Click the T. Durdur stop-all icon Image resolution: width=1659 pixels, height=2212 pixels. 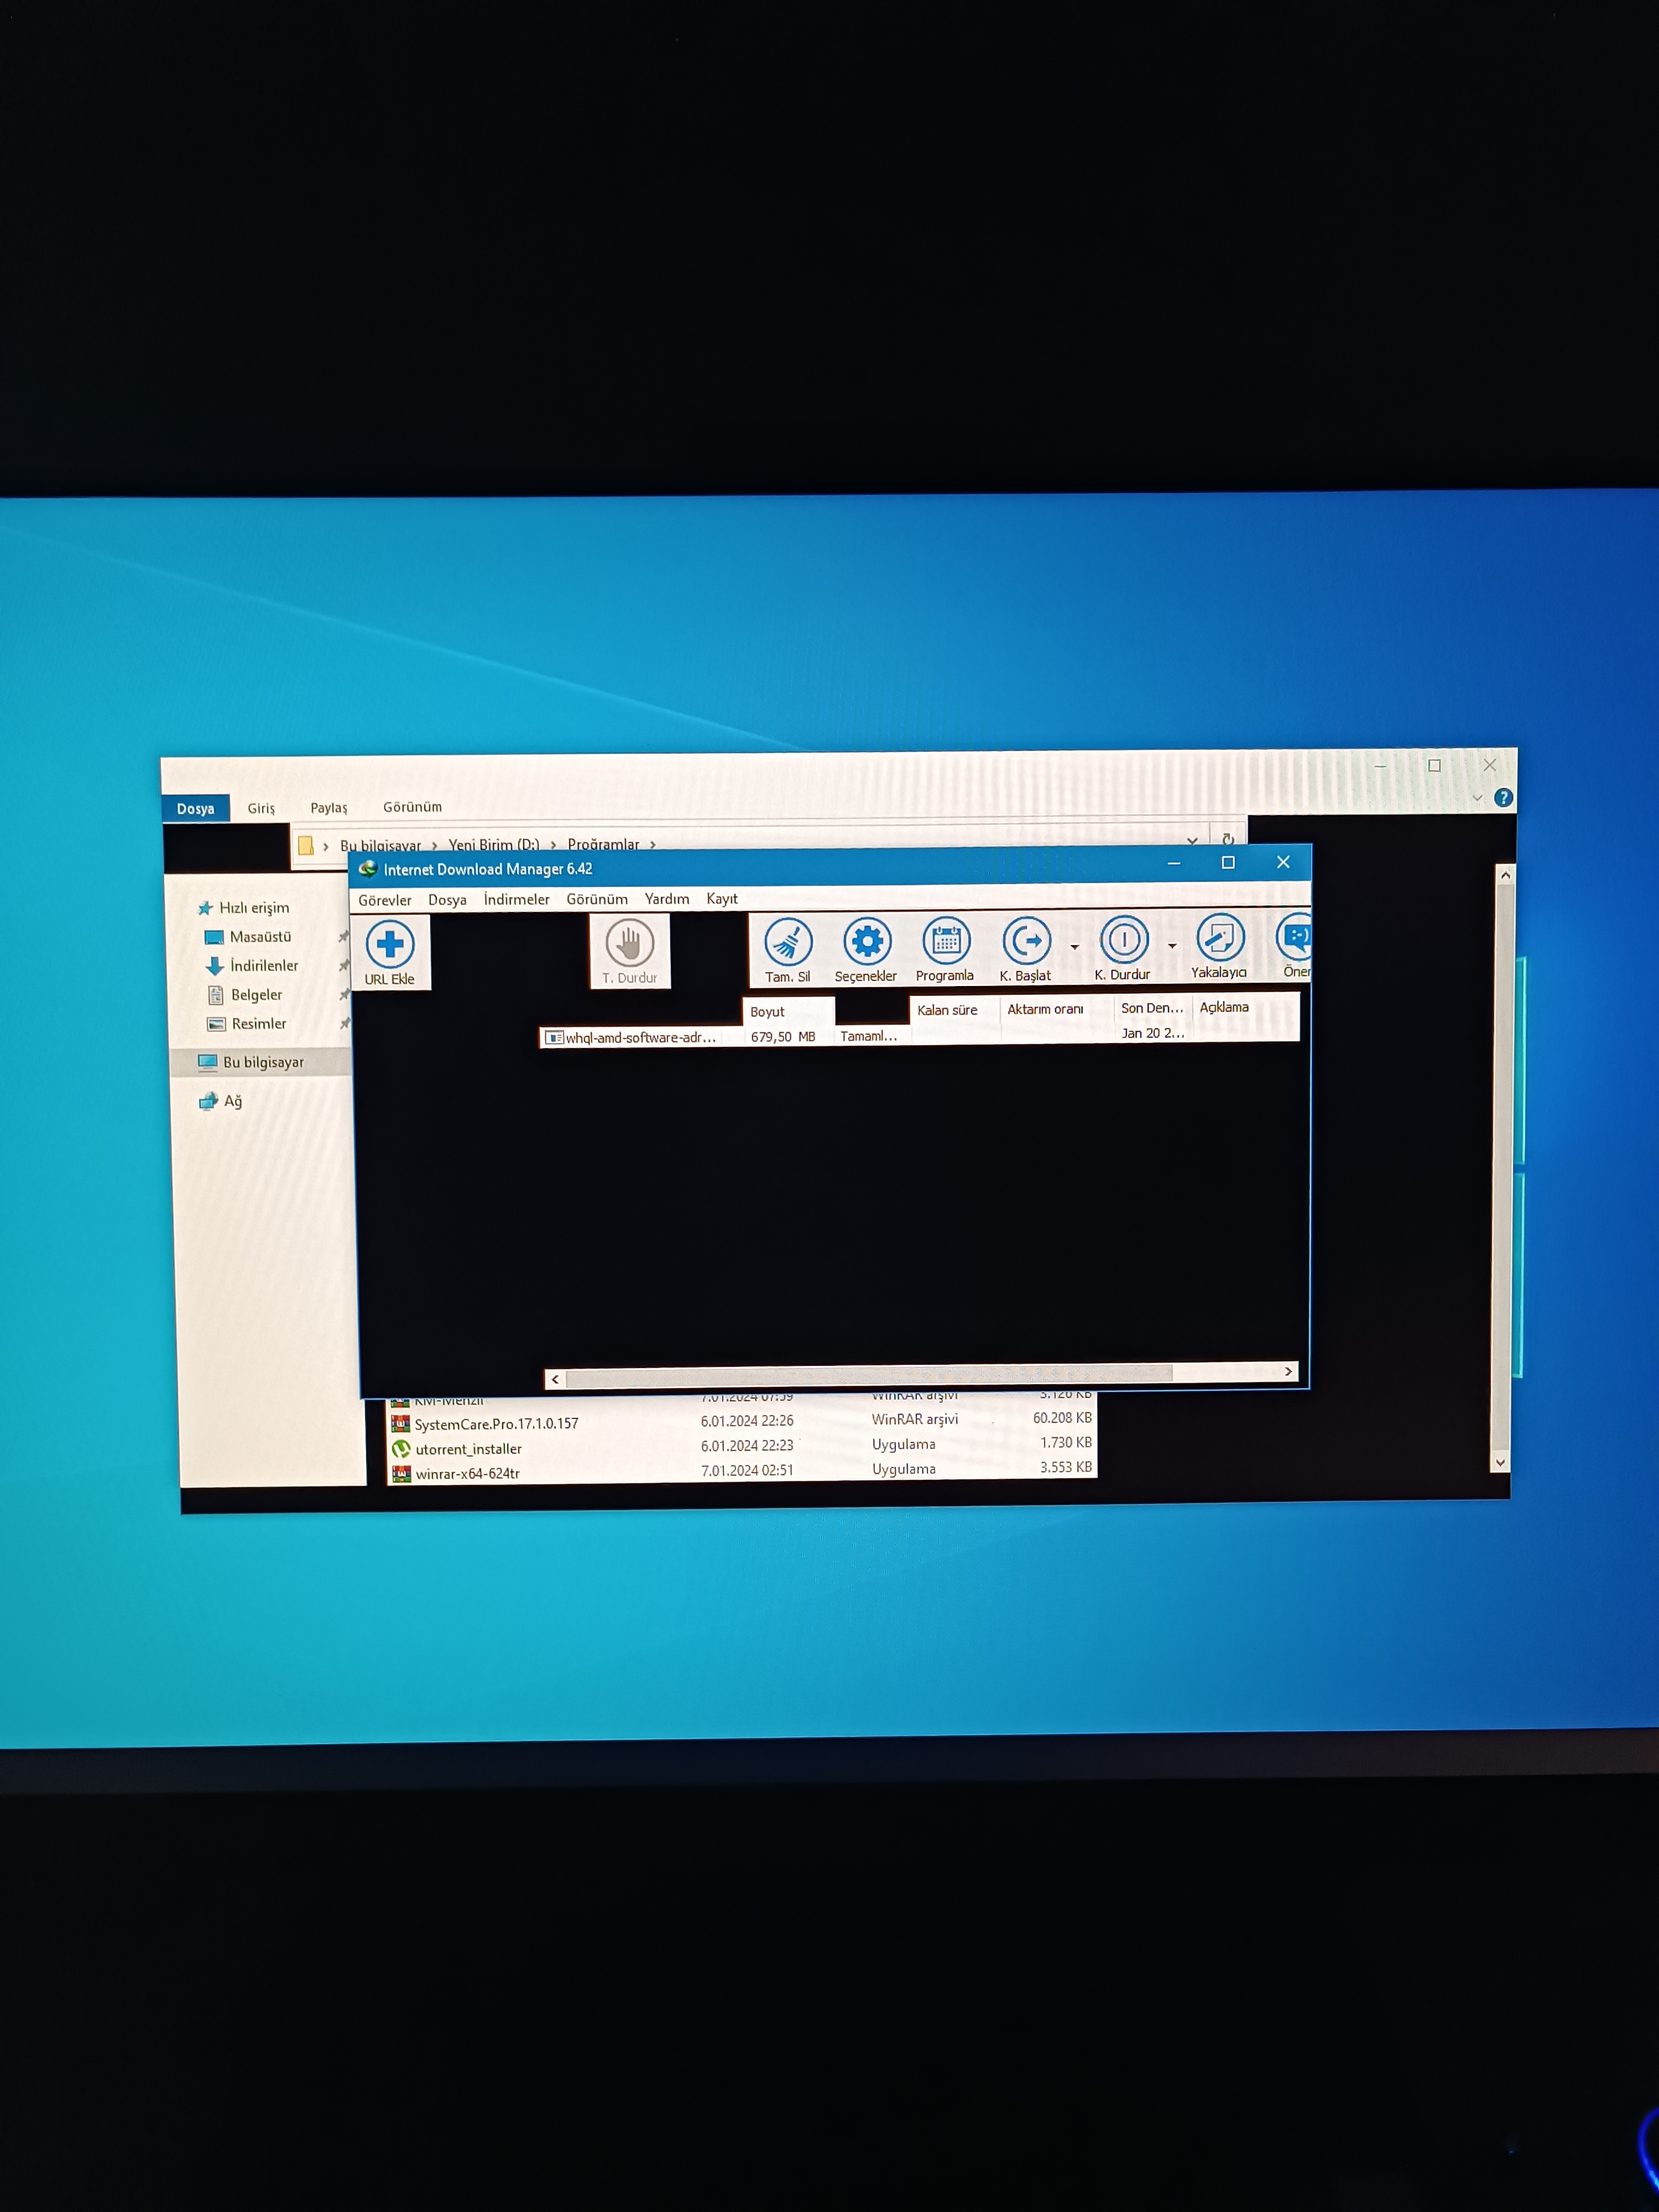629,943
